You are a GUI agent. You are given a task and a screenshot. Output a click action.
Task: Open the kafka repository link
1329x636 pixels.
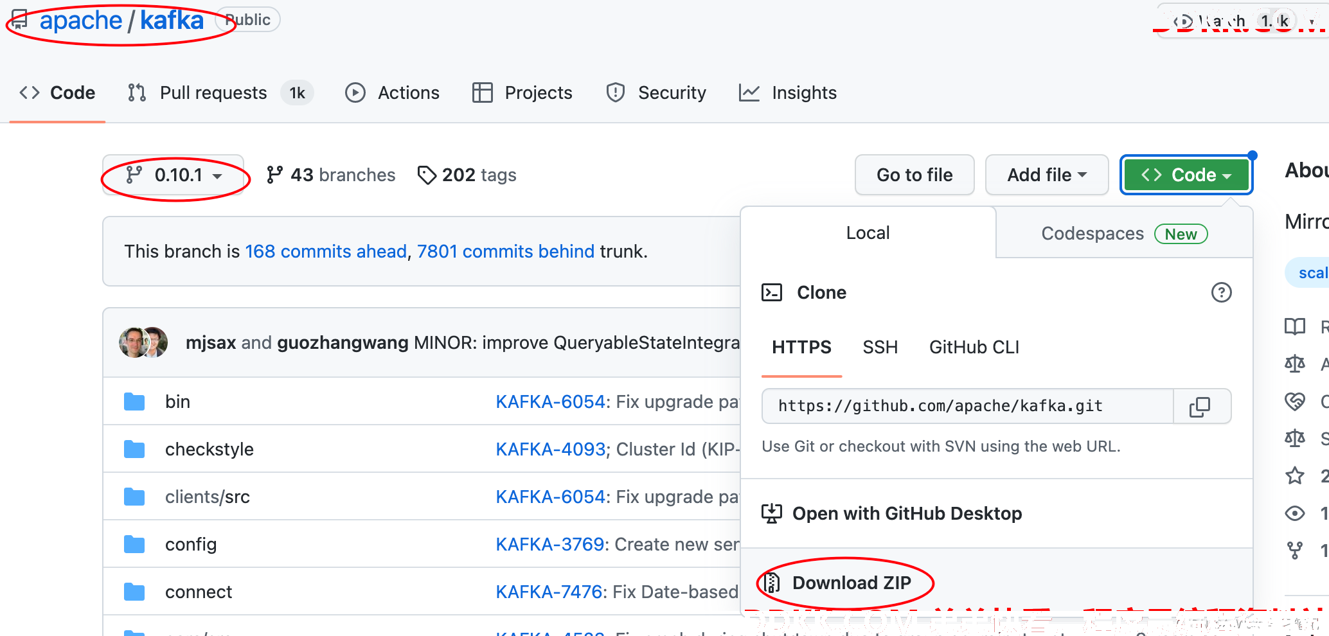coord(172,21)
